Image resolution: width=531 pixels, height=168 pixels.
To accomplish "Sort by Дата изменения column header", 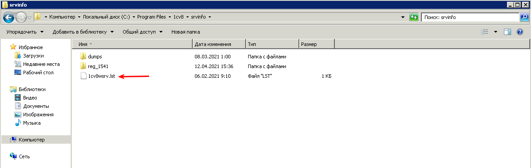I will tap(219, 44).
